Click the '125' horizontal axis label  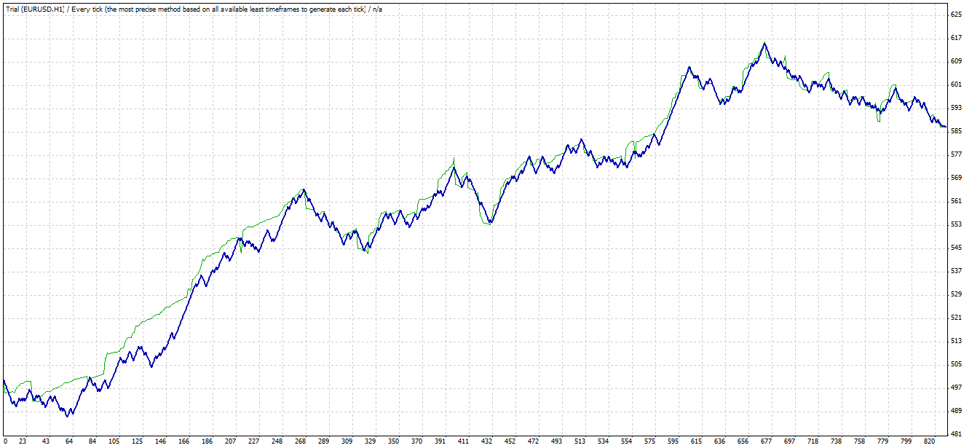[x=138, y=441]
